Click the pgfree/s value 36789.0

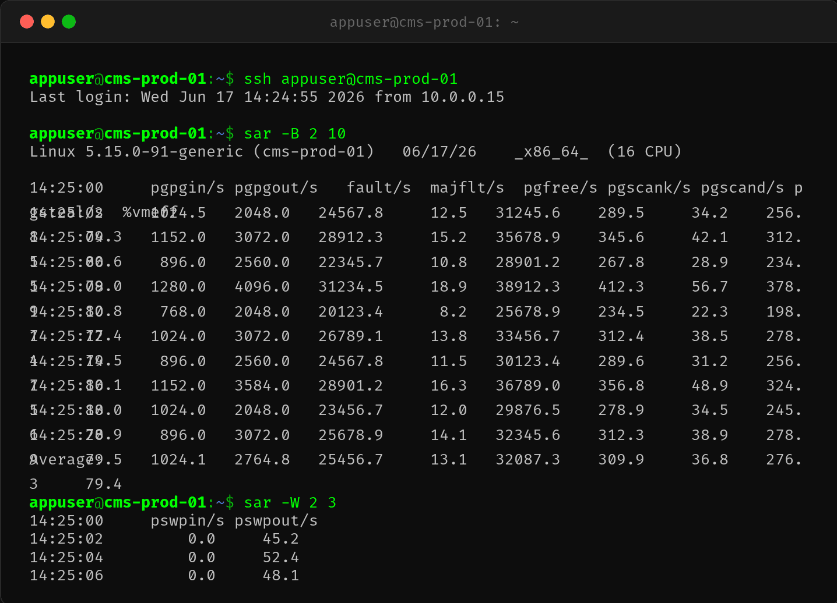pyautogui.click(x=528, y=385)
